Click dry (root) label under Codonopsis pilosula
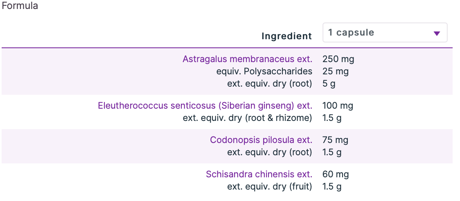The height and width of the screenshot is (201, 460). click(270, 152)
